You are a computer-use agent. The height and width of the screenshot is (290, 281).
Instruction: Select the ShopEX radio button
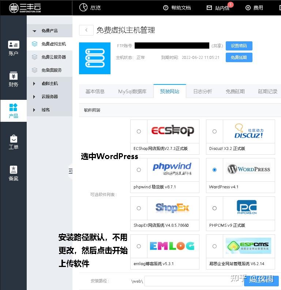coord(139,208)
